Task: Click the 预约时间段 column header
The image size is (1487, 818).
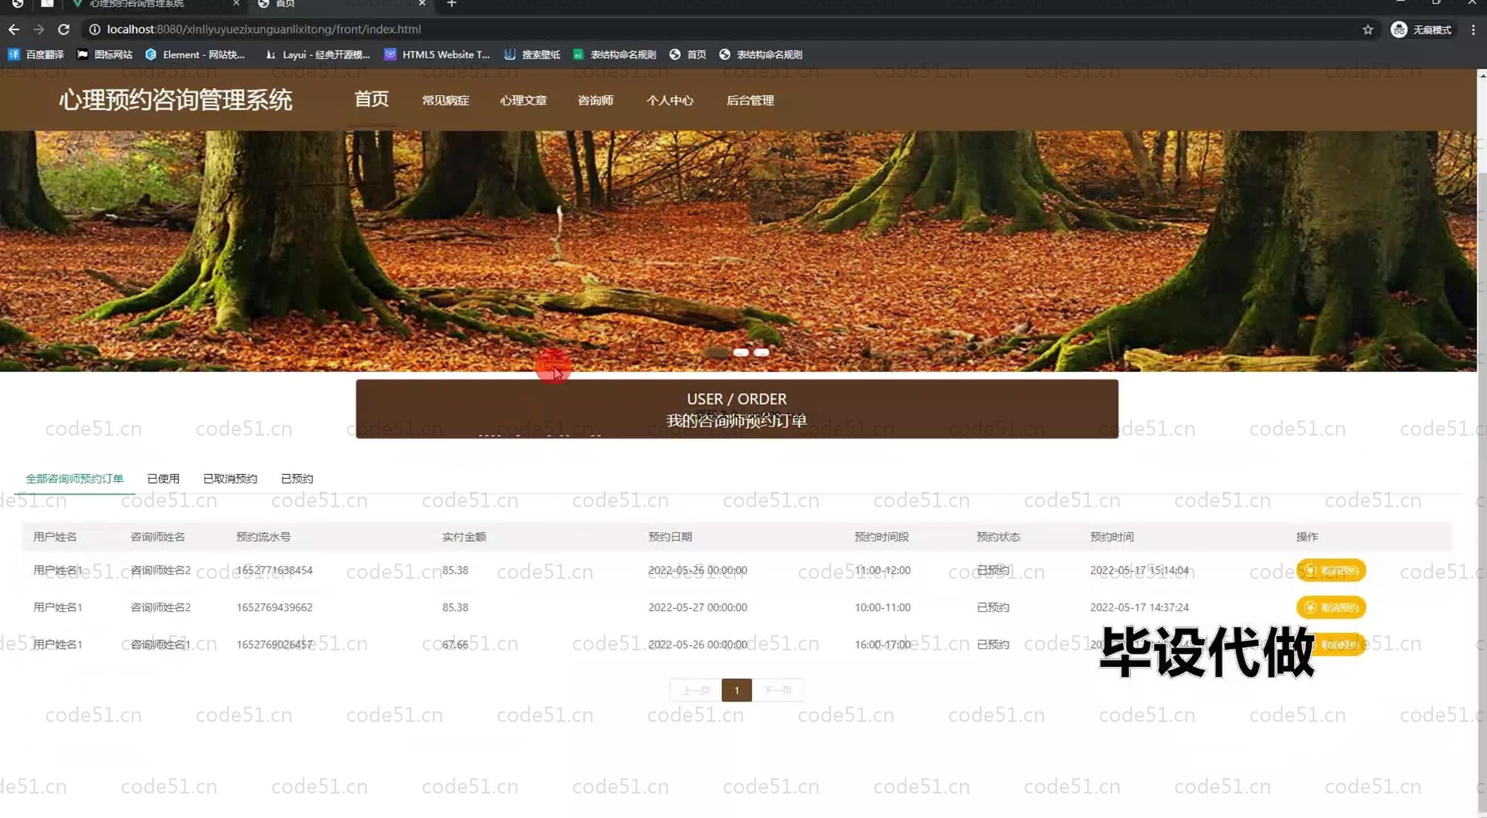Action: [882, 537]
